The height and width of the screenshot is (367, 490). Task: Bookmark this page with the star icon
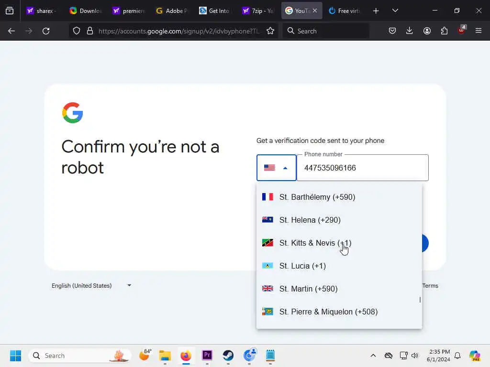pyautogui.click(x=270, y=31)
